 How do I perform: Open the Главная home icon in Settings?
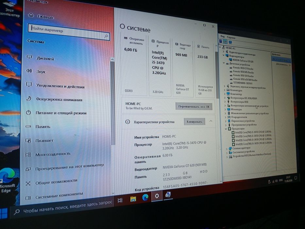(31, 15)
